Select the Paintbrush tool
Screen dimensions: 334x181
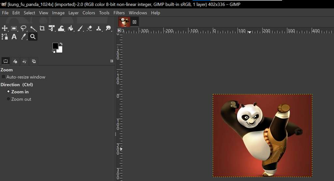(80, 28)
